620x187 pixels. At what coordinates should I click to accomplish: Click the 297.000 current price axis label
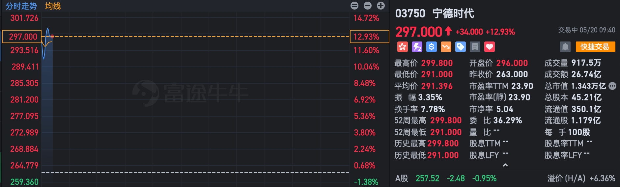[22, 37]
